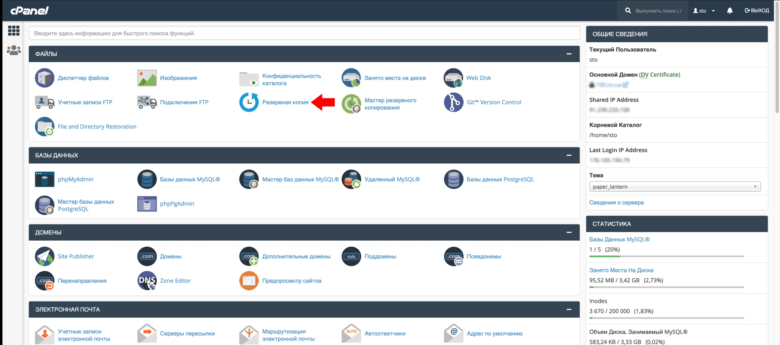Open the Маршрутизация электронной почты link
This screenshot has height=345, width=780.
[288, 335]
